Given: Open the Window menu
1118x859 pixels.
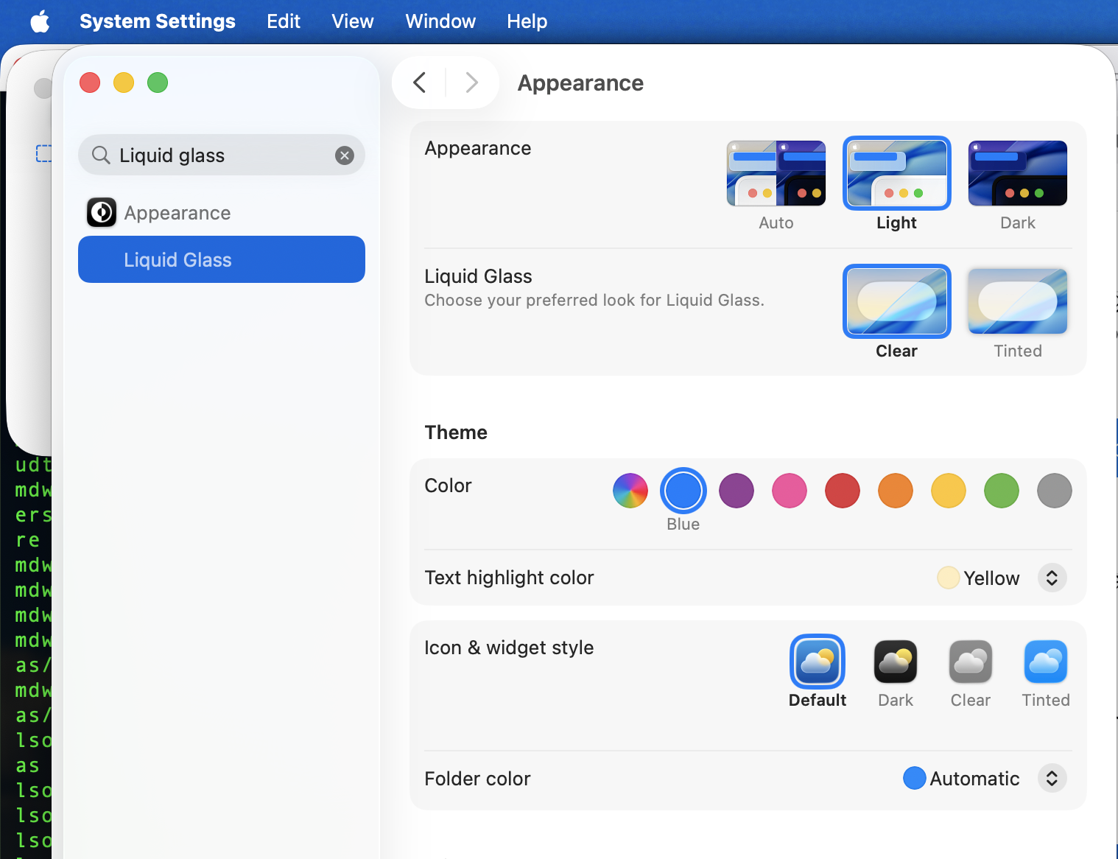Looking at the screenshot, I should pyautogui.click(x=440, y=21).
